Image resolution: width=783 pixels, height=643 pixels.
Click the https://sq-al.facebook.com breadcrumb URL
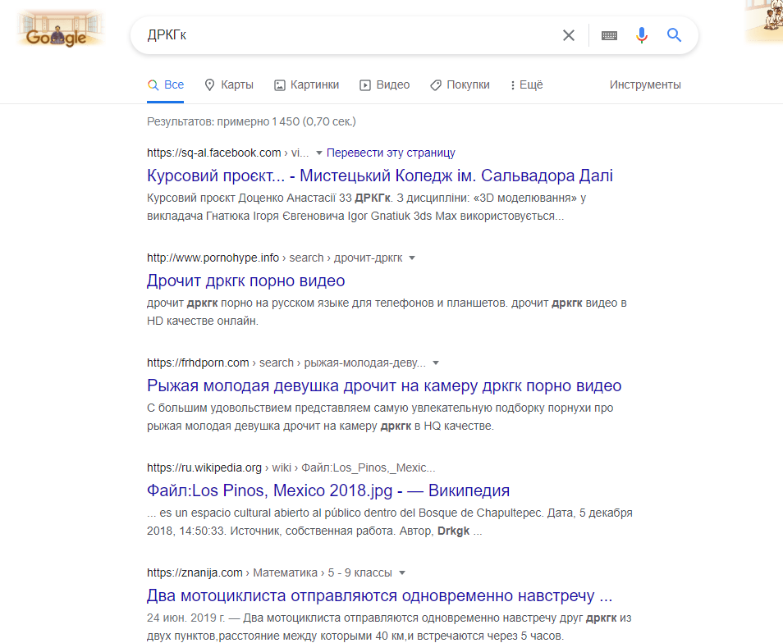213,153
